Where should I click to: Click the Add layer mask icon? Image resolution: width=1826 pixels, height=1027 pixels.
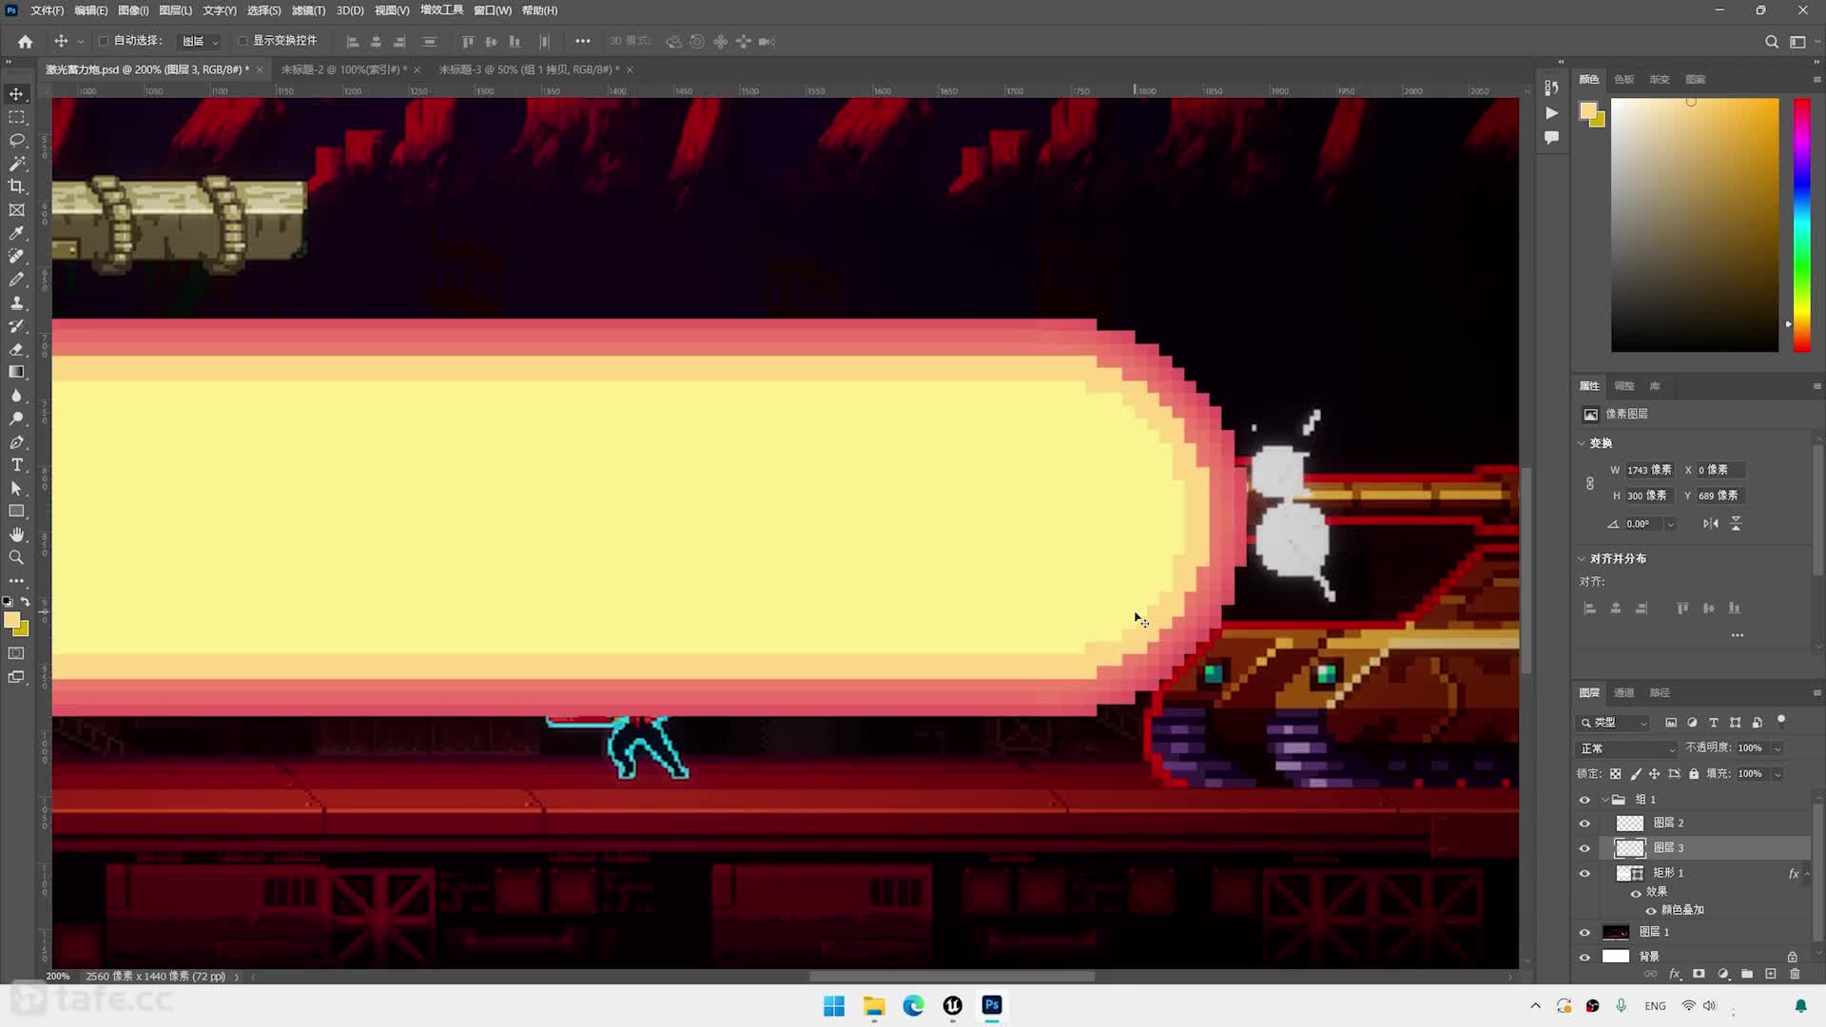(x=1699, y=974)
